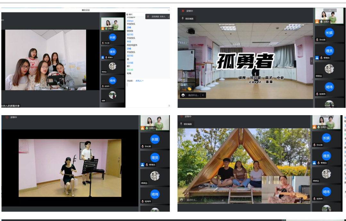This screenshot has height=221, width=346.
Task: Expand side panel with arrow right of 孤勇者 video
Action: (311, 61)
